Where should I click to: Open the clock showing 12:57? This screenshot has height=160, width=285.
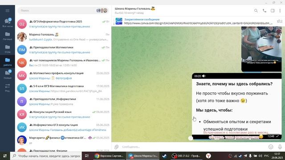click(277, 156)
